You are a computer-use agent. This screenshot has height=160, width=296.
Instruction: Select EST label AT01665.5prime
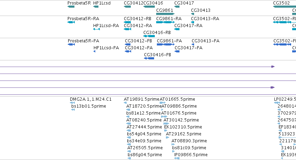[177, 99]
